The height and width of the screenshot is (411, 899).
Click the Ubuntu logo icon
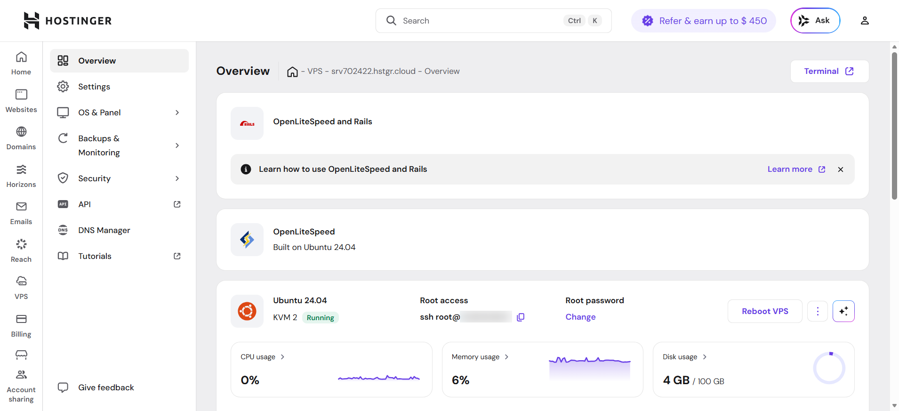[247, 311]
